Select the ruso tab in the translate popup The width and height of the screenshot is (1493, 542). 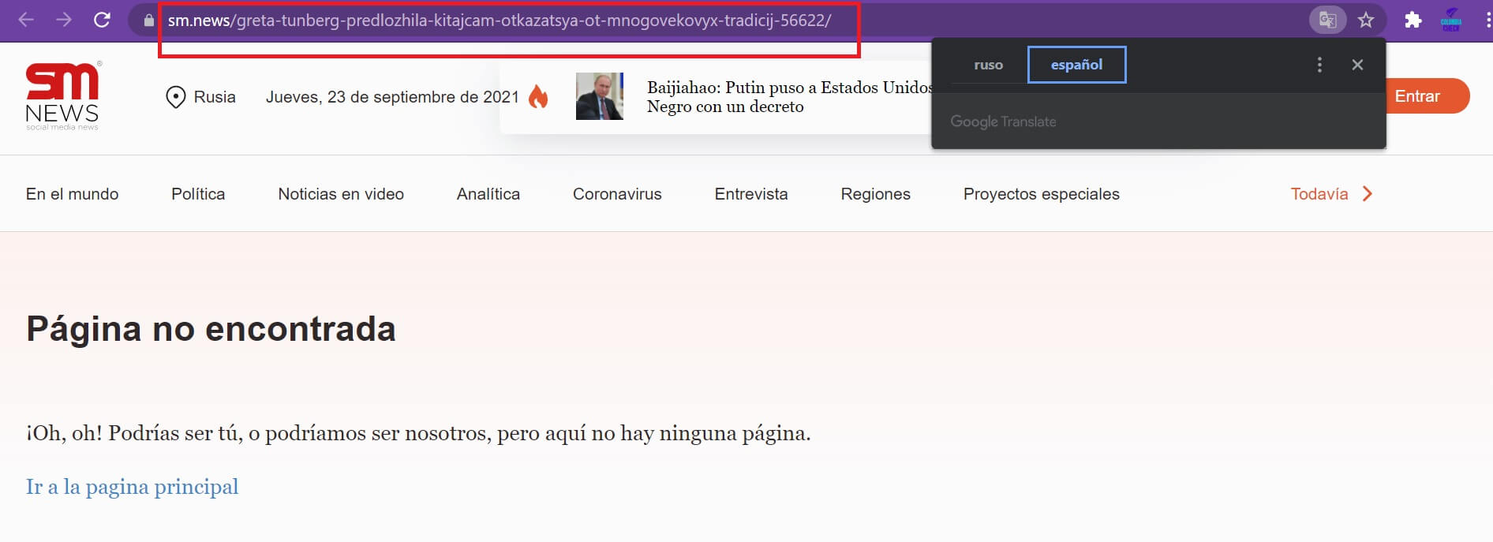click(x=988, y=65)
